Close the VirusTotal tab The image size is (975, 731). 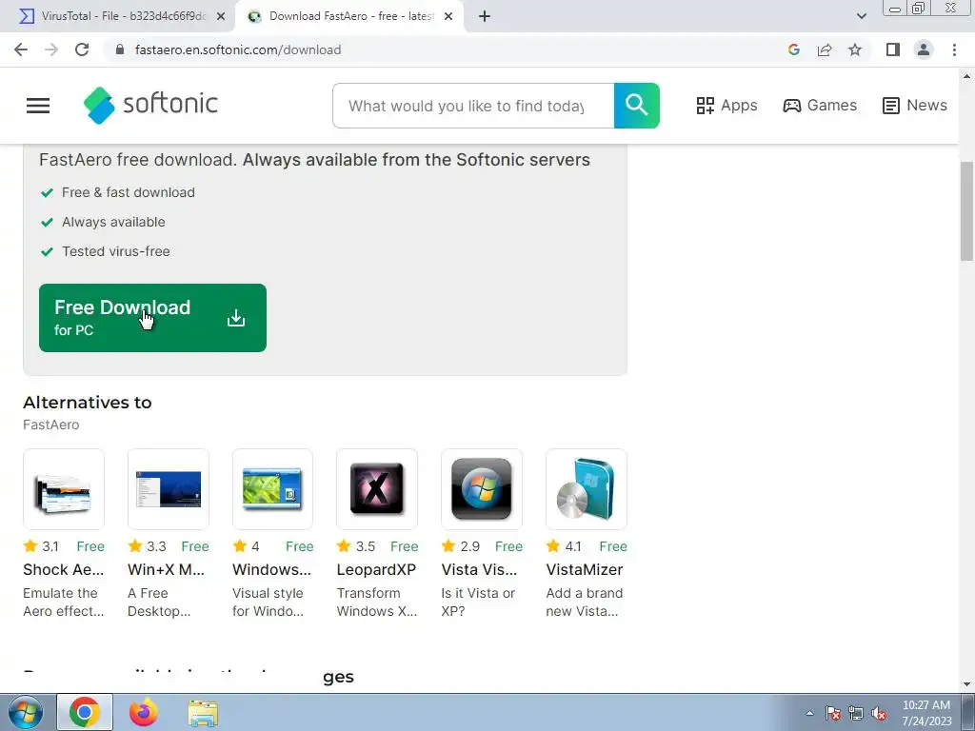click(x=221, y=17)
